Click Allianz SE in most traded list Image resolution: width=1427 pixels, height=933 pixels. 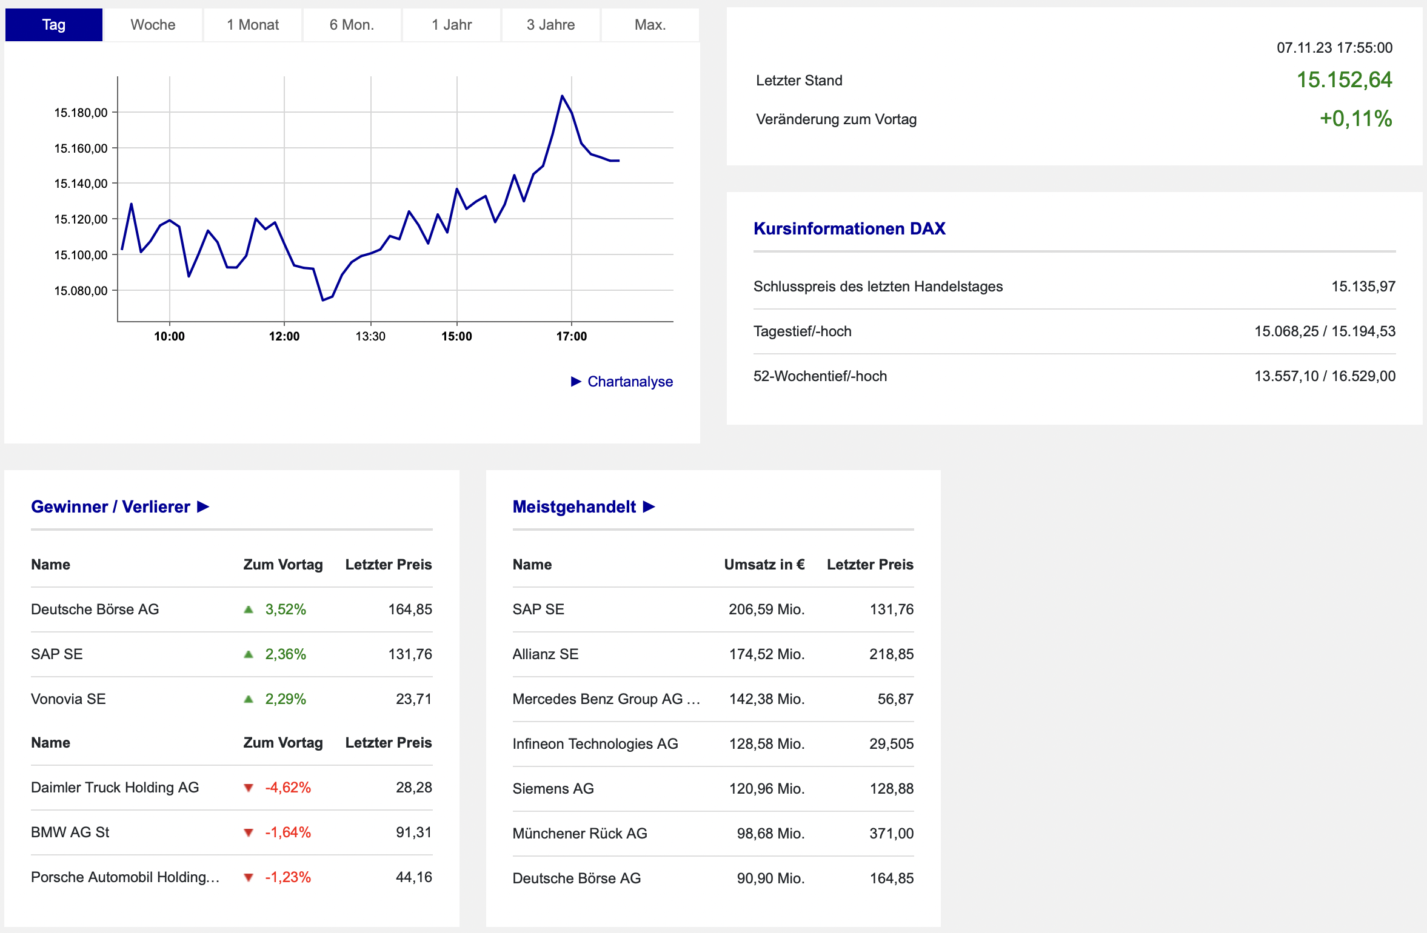pyautogui.click(x=545, y=654)
